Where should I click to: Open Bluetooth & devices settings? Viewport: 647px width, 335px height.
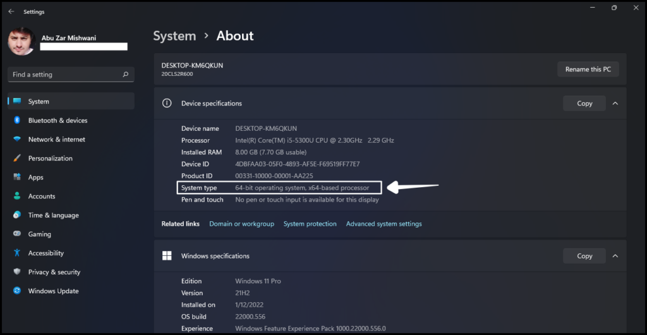pyautogui.click(x=71, y=120)
